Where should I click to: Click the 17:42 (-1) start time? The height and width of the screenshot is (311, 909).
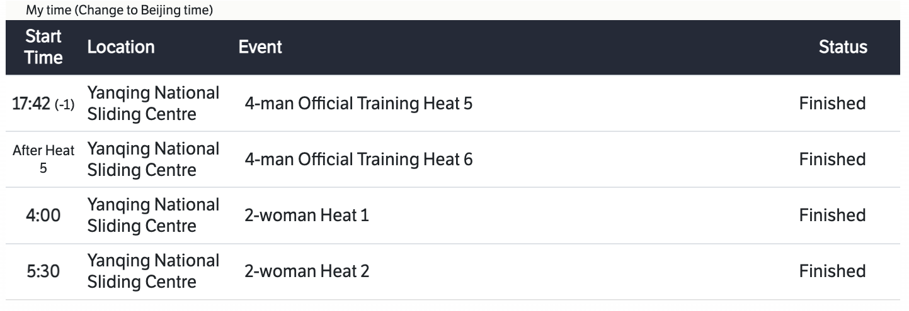(43, 104)
